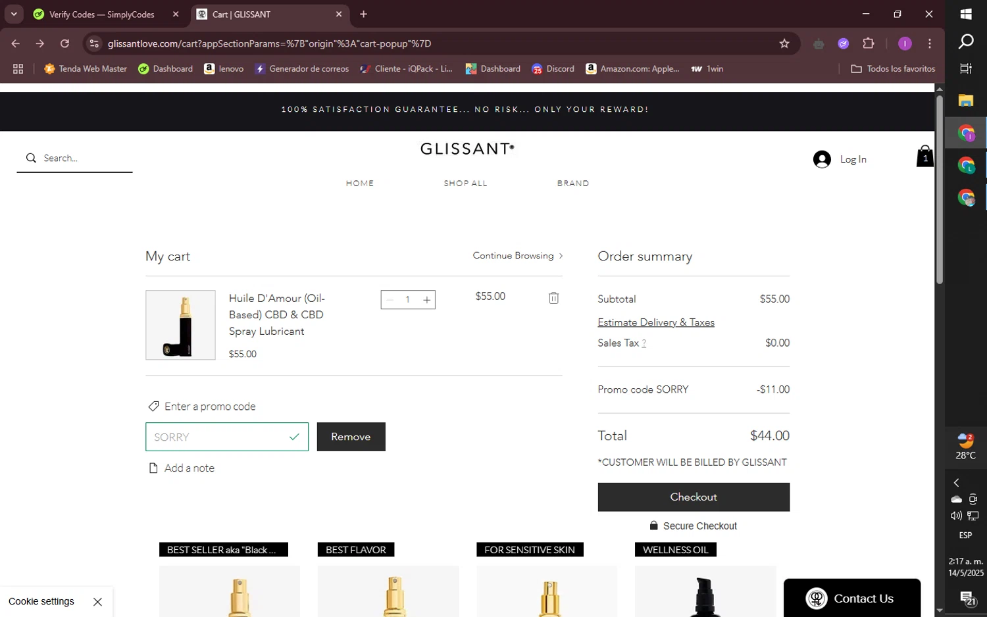987x617 pixels.
Task: Click the GLISSANT logo
Action: click(x=467, y=149)
